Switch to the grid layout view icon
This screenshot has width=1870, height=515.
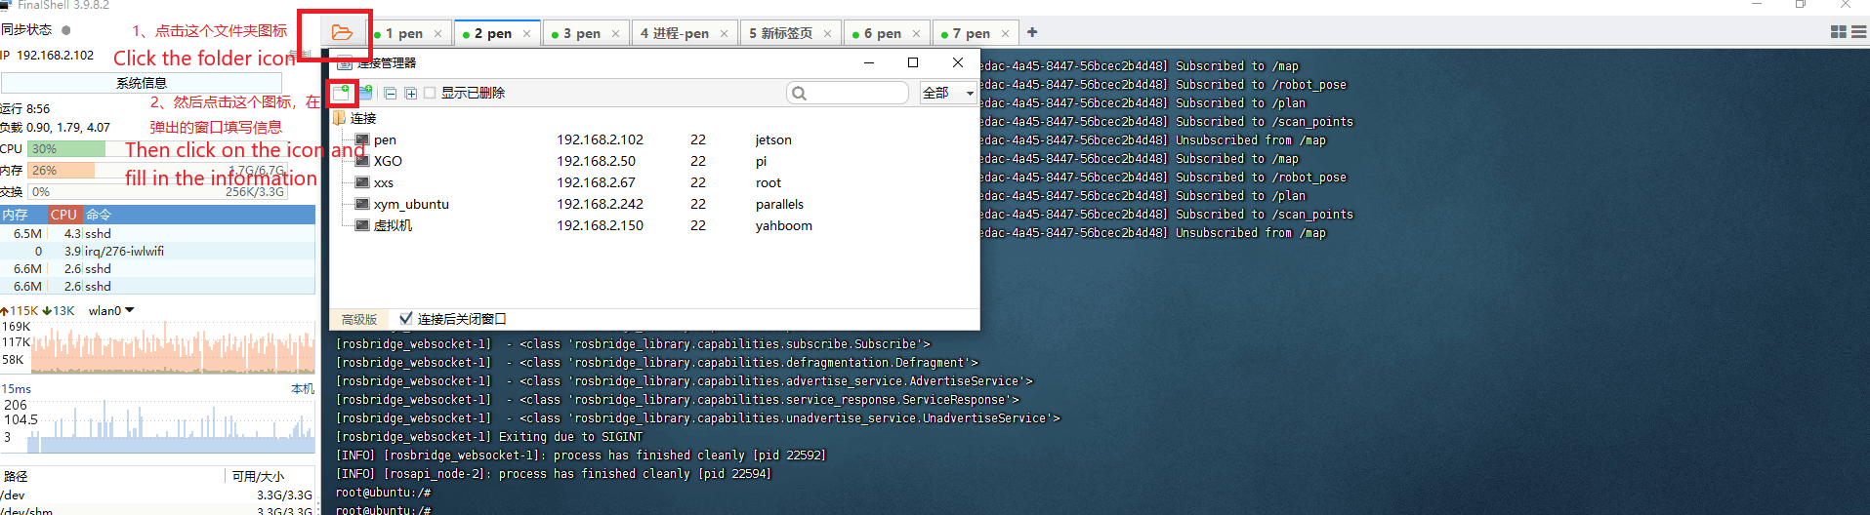tap(1838, 32)
